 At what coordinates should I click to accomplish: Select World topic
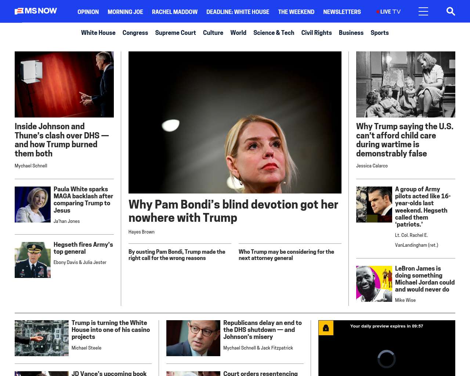pos(238,33)
